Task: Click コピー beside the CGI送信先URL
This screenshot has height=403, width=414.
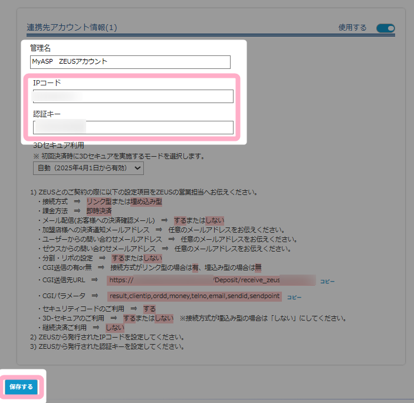Action: (x=327, y=282)
